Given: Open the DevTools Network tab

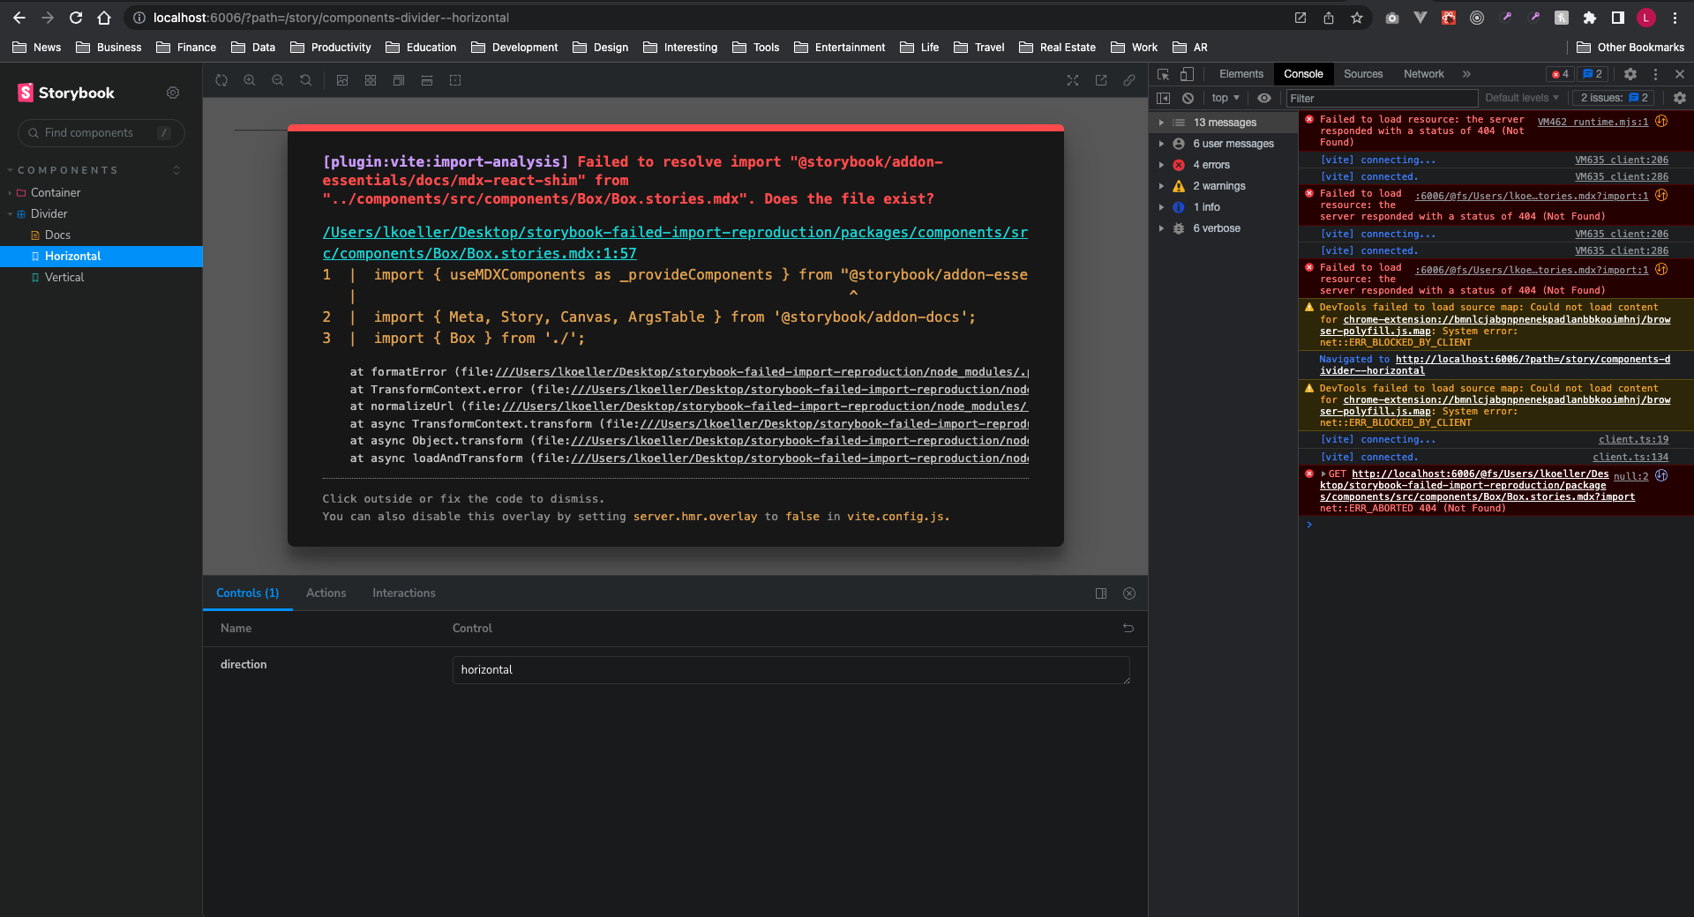Looking at the screenshot, I should [x=1424, y=74].
